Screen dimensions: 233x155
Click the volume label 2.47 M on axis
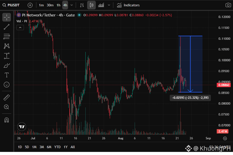[223, 131]
